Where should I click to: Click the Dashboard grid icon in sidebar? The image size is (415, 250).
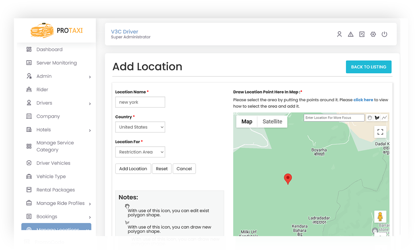coord(29,49)
